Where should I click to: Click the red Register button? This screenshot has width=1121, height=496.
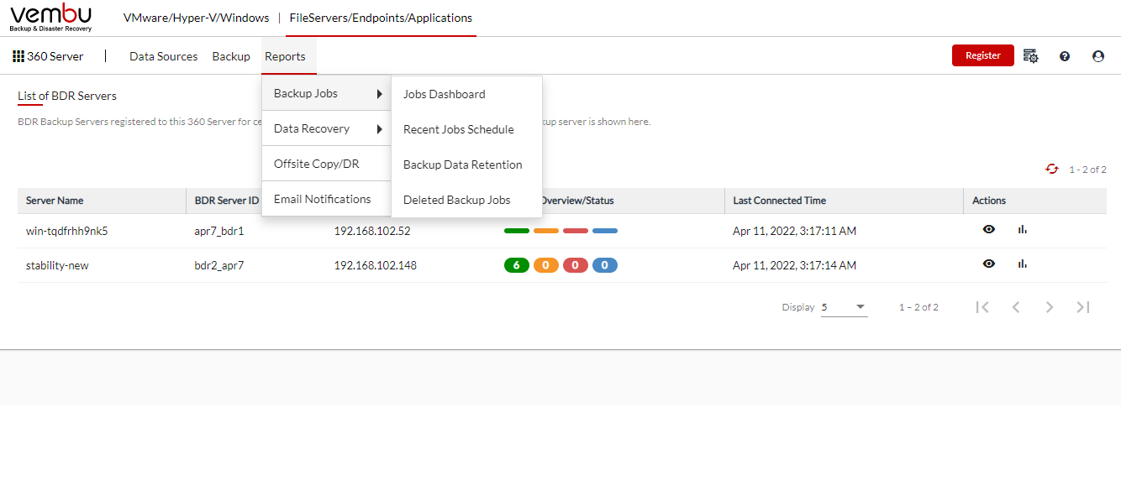pos(983,55)
